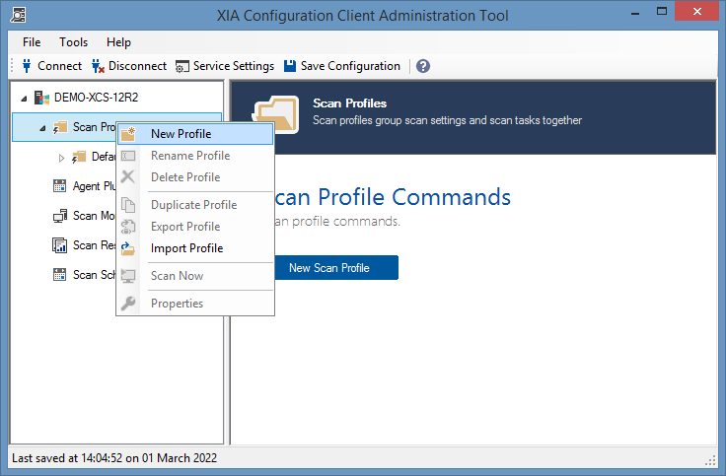Image resolution: width=726 pixels, height=476 pixels.
Task: Collapse the Scan Profiles tree node
Action: [x=42, y=128]
